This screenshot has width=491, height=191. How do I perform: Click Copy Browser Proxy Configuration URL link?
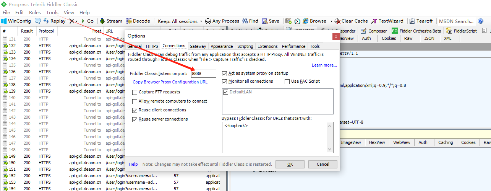(x=170, y=82)
